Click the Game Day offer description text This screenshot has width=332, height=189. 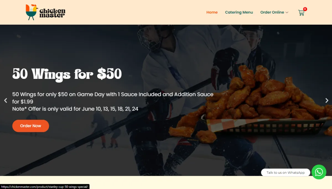pos(113,98)
